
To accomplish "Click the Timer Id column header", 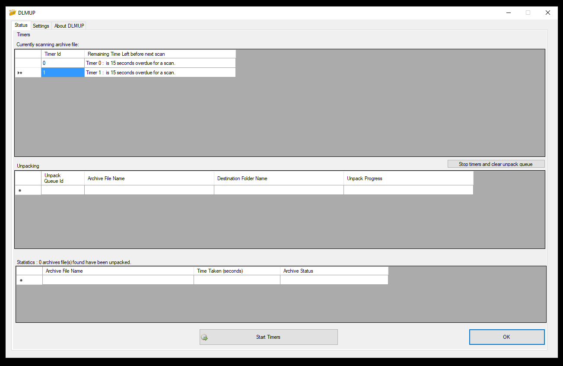I will [63, 54].
